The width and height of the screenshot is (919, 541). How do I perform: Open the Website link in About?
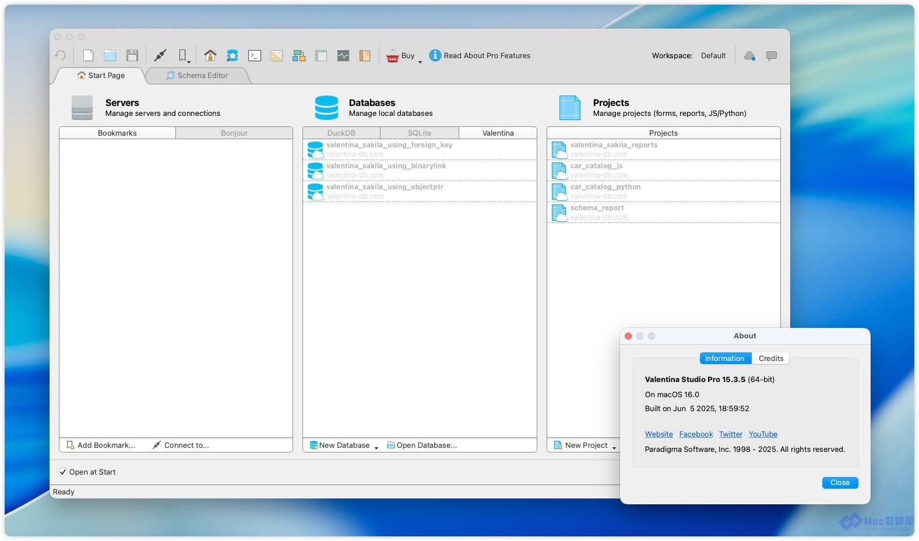[659, 434]
